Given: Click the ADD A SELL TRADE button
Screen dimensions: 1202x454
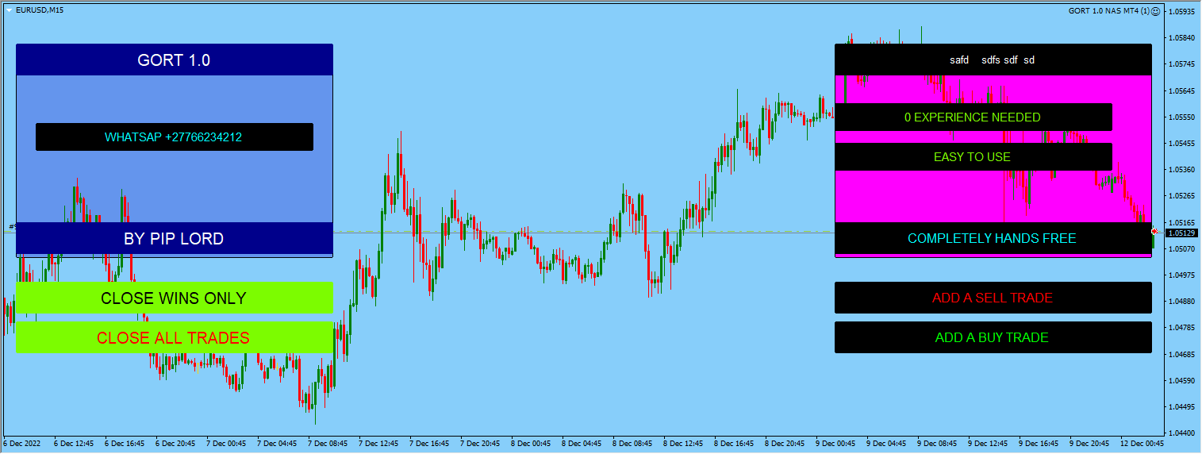Looking at the screenshot, I should 993,298.
